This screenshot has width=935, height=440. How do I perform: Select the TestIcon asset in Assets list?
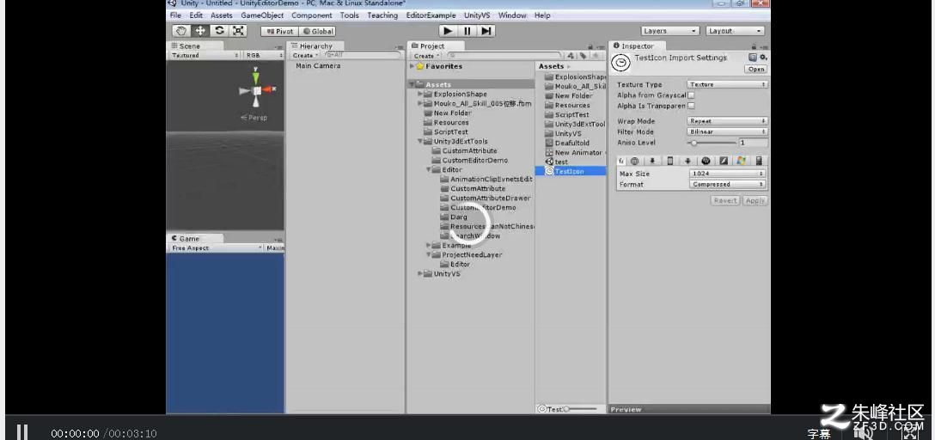571,171
